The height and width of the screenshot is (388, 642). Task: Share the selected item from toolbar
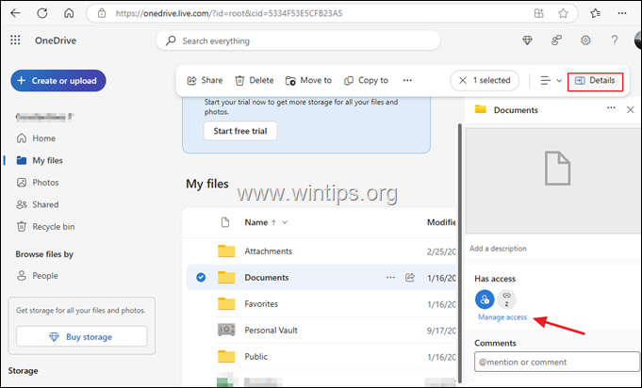point(205,80)
